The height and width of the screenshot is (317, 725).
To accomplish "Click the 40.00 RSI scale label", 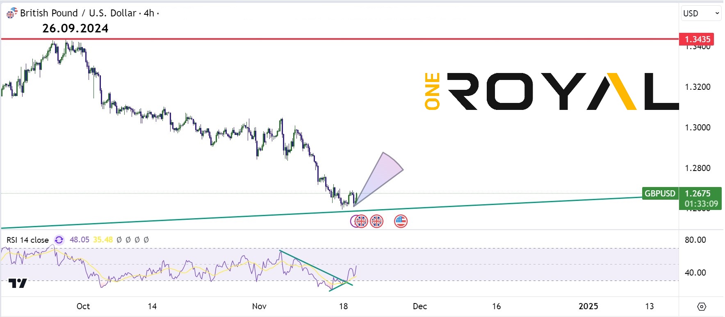I will click(695, 273).
